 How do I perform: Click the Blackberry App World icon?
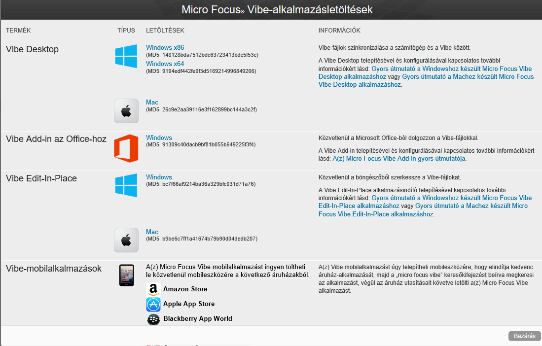(153, 319)
